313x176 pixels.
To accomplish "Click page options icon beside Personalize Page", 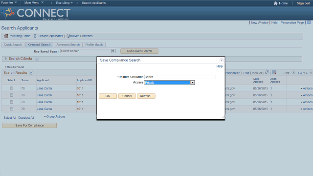I will (x=309, y=22).
